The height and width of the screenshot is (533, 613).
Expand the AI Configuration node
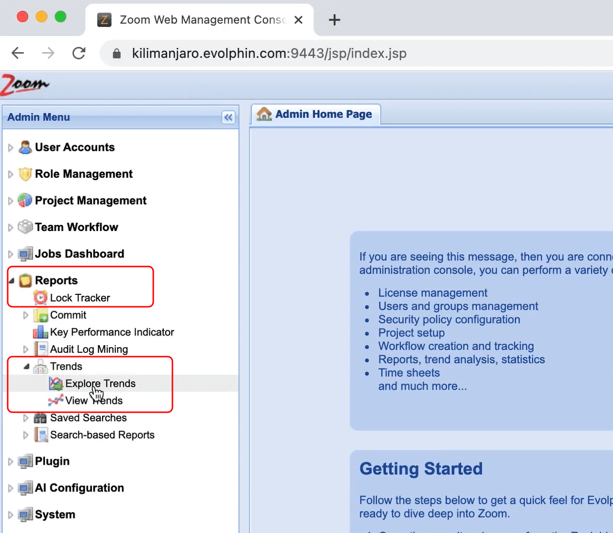click(11, 488)
